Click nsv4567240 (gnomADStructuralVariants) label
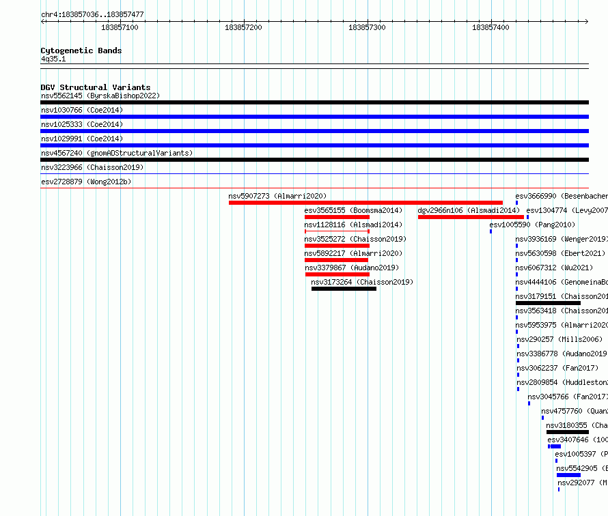The height and width of the screenshot is (516, 608). click(x=117, y=153)
